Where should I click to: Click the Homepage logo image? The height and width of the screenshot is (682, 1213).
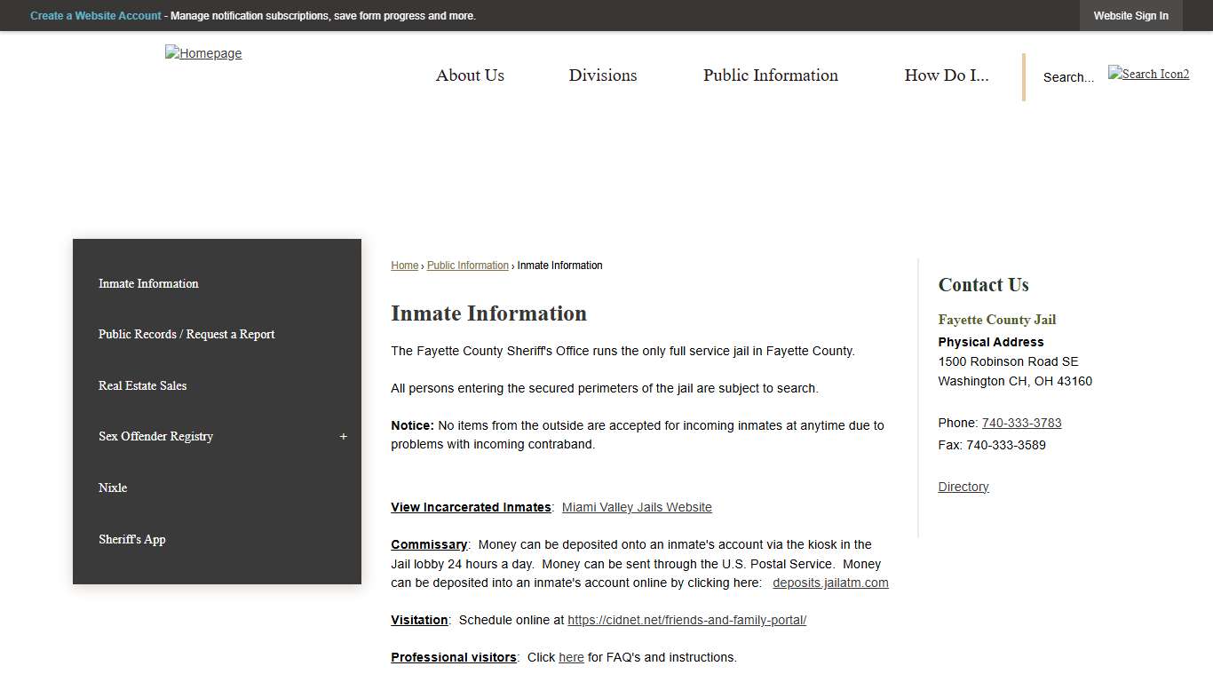click(202, 53)
